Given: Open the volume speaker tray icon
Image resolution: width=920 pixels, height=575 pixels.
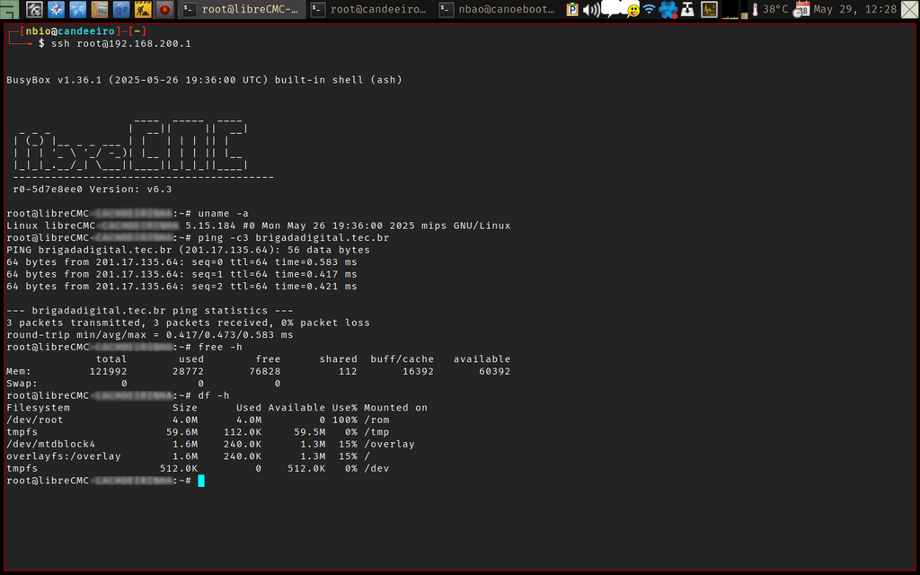Looking at the screenshot, I should (x=591, y=10).
